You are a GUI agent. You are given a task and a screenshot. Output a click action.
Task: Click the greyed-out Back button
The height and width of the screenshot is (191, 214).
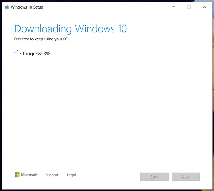(x=154, y=177)
